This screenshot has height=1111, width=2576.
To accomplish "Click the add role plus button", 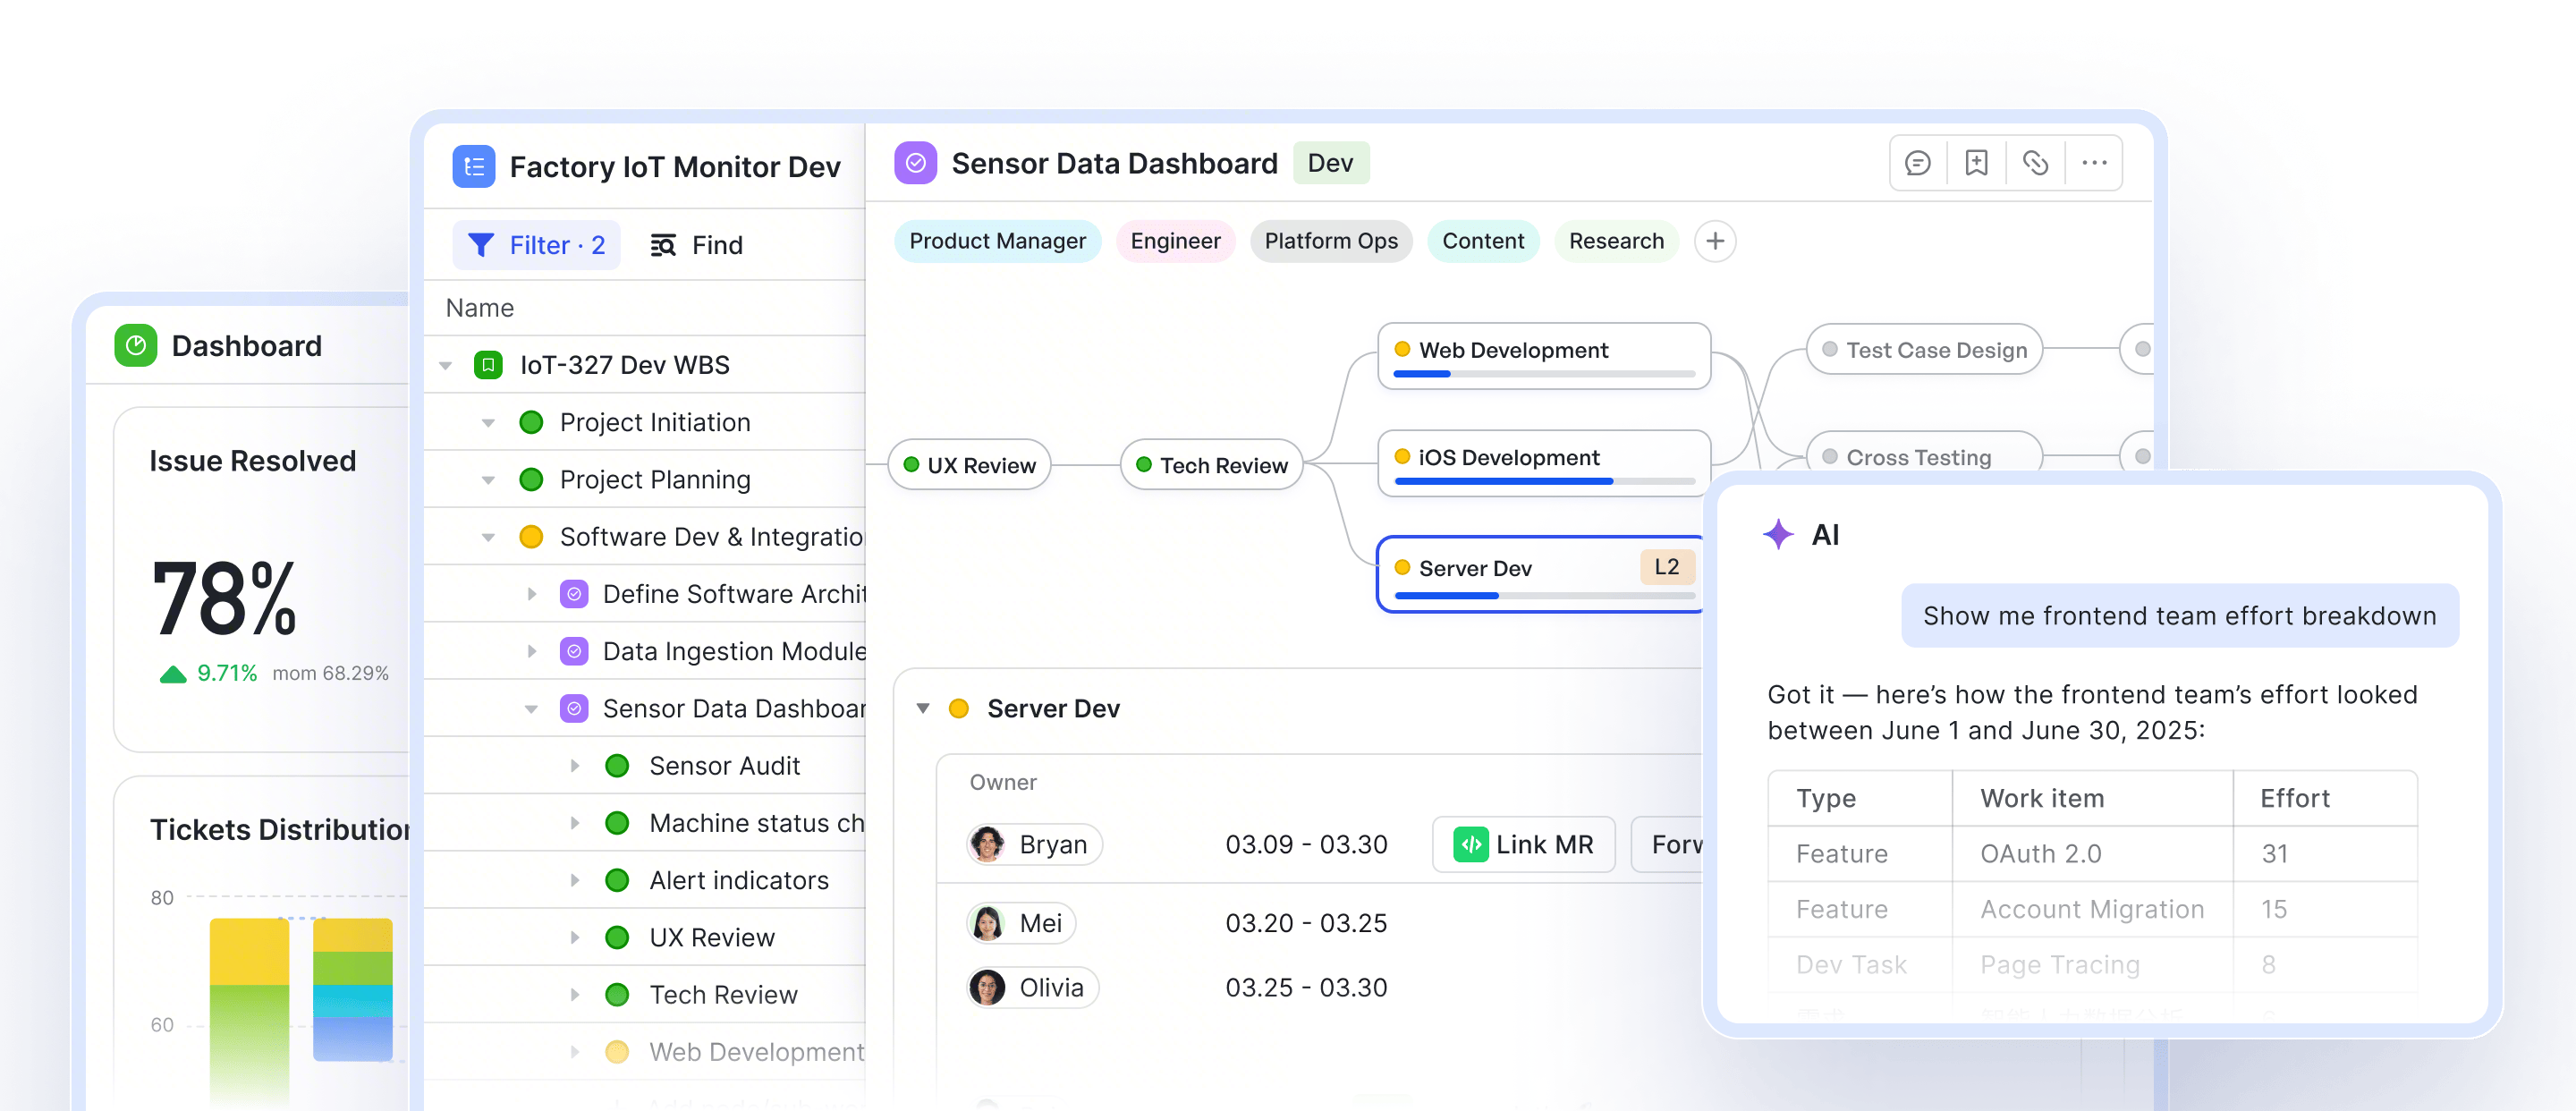I will (1715, 241).
